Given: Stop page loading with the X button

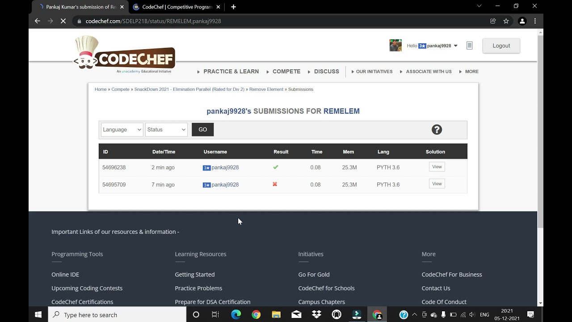Looking at the screenshot, I should (63, 21).
